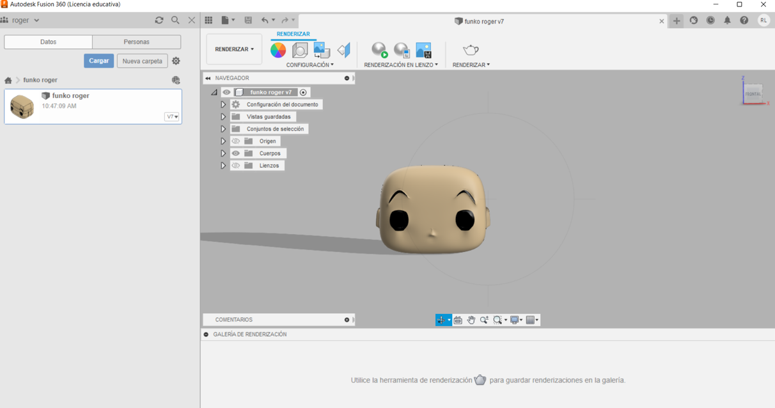Hide the Cuerpos folder with eye icon

(x=236, y=153)
